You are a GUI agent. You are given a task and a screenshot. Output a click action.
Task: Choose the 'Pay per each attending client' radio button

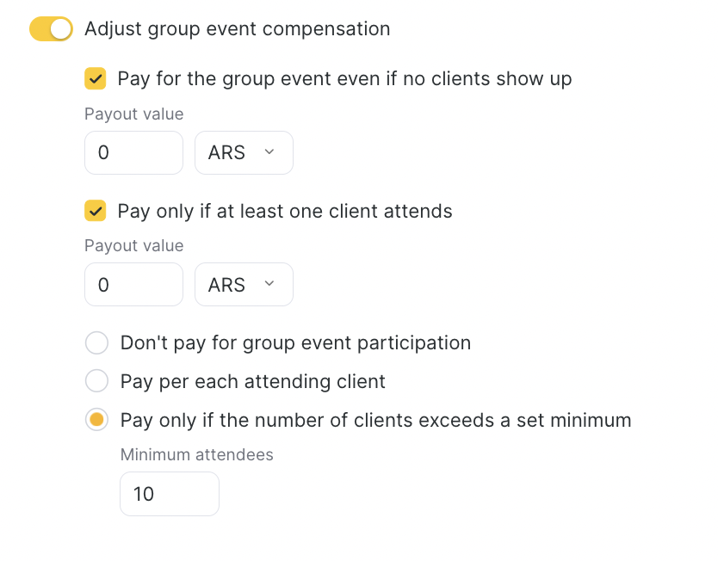[x=96, y=381]
